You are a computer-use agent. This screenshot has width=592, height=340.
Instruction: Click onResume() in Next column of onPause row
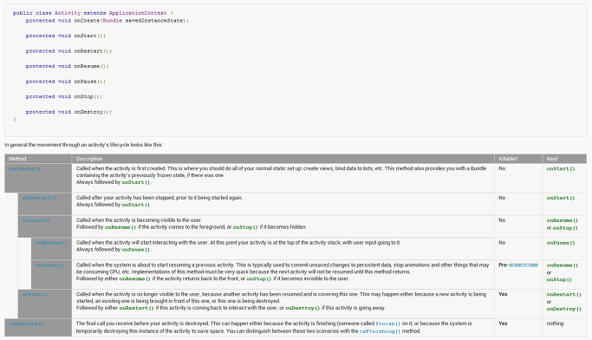563,265
